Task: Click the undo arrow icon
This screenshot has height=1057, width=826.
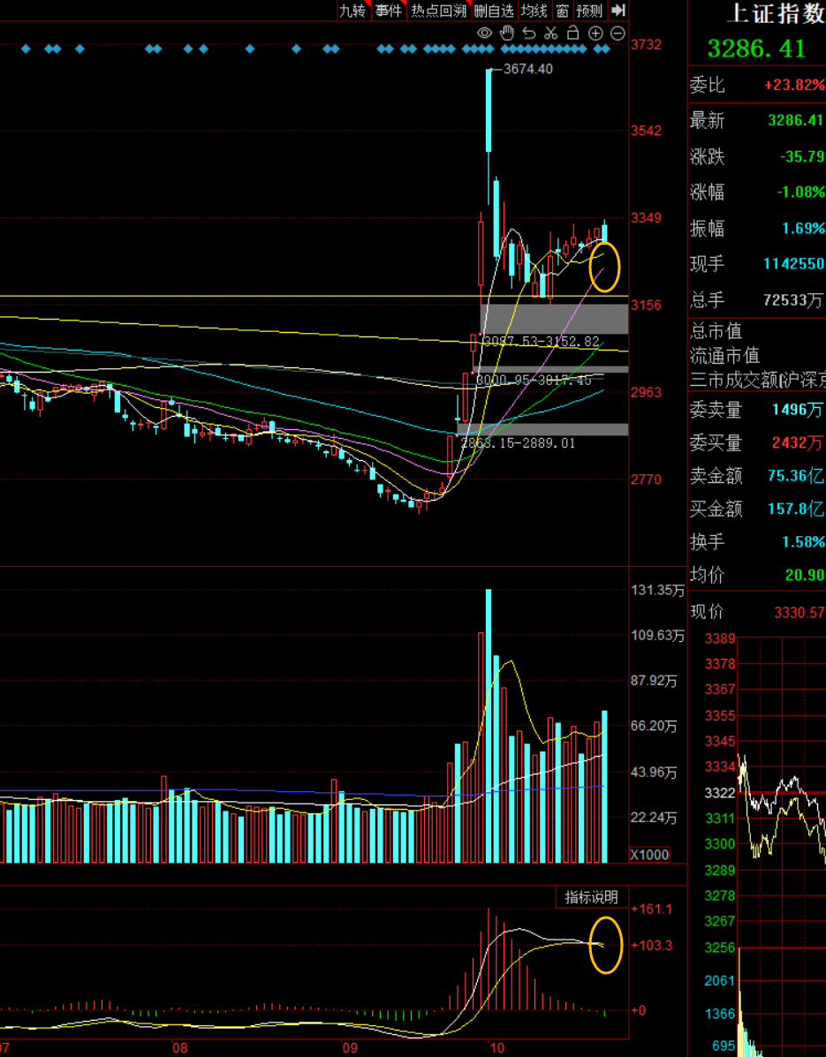Action: point(529,34)
